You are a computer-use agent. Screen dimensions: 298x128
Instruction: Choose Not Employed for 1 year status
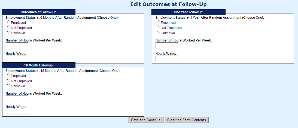click(158, 27)
